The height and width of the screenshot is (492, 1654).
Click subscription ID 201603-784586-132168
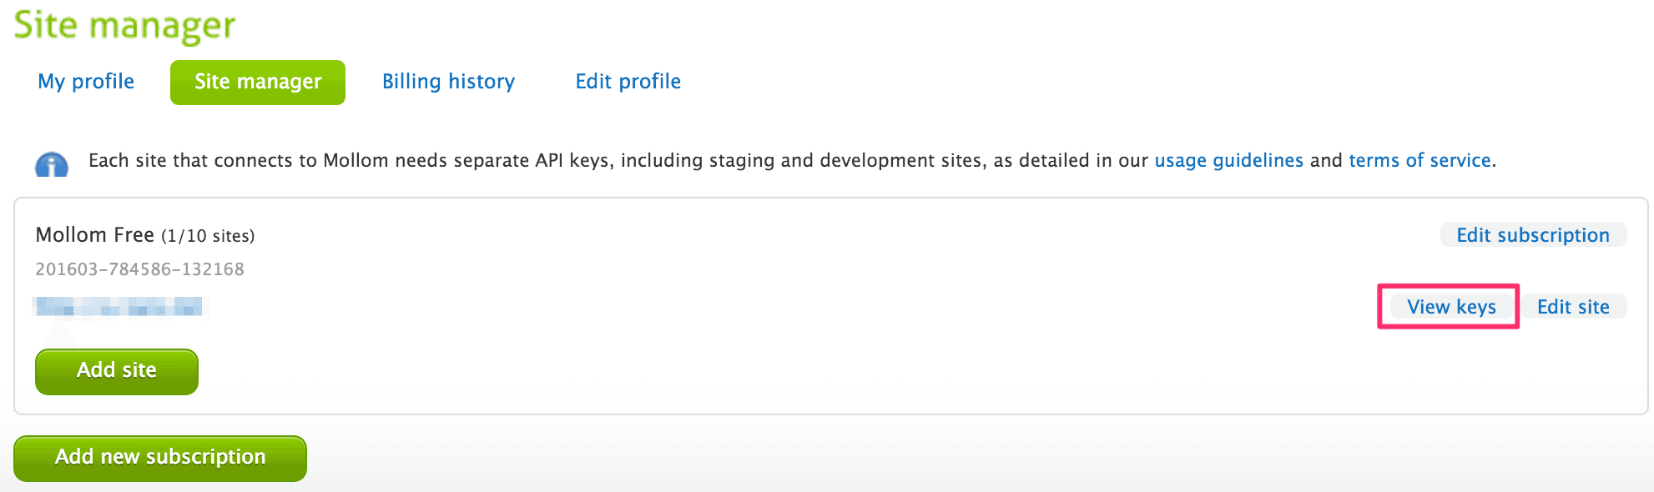click(x=139, y=269)
